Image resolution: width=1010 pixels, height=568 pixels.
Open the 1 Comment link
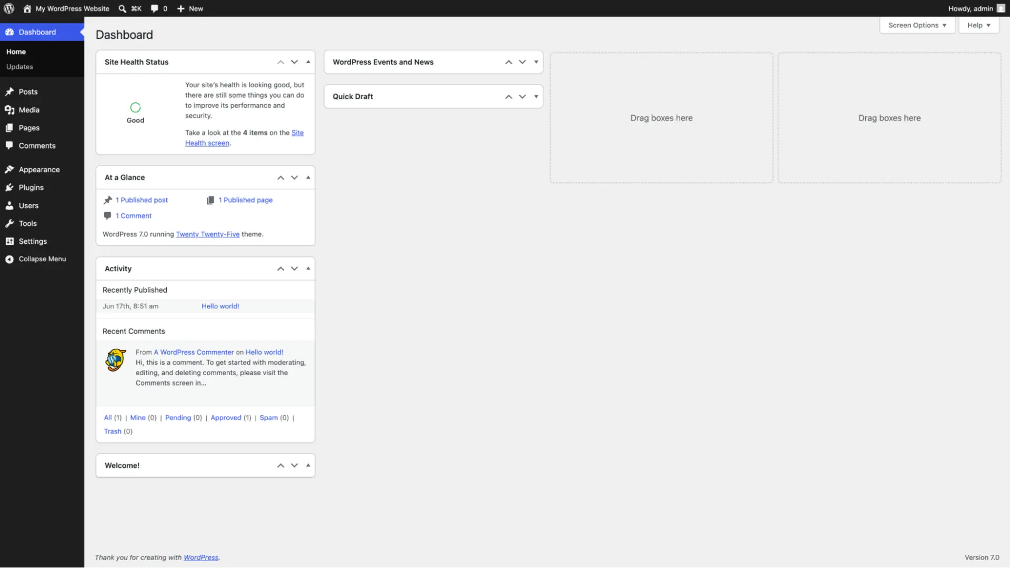pos(134,216)
